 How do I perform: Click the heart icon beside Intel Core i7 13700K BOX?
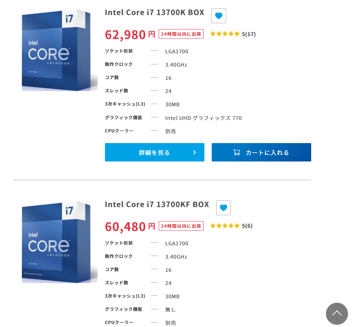pyautogui.click(x=218, y=16)
